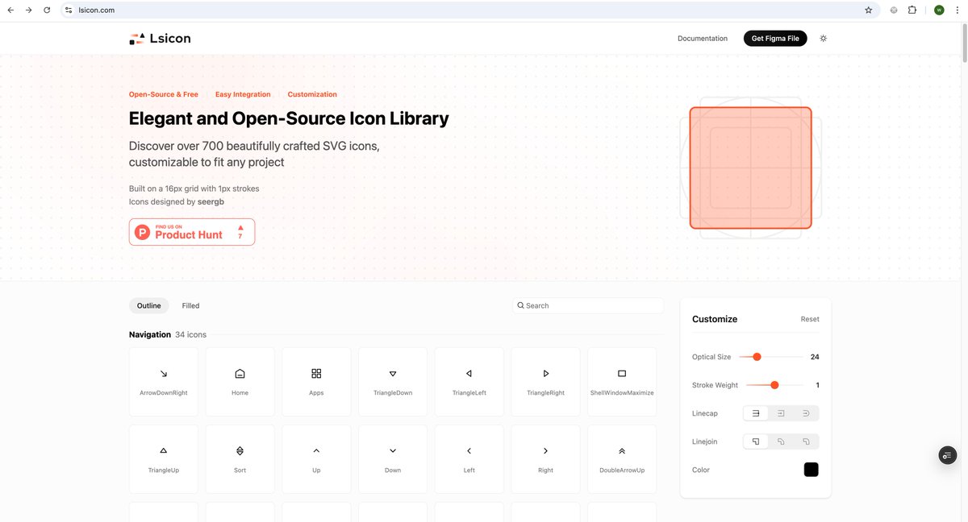Bookmark this page with the star icon
The height and width of the screenshot is (522, 968).
pos(869,10)
